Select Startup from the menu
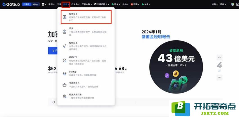Image resolution: width=239 pixels, height=117 pixels. 86,73
